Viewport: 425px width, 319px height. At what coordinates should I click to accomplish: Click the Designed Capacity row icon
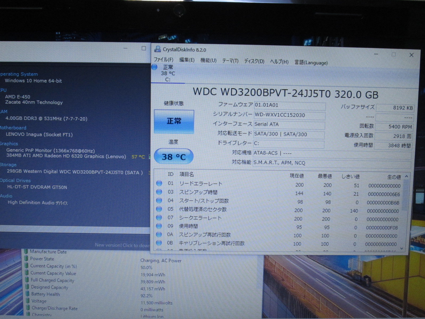(x=27, y=287)
